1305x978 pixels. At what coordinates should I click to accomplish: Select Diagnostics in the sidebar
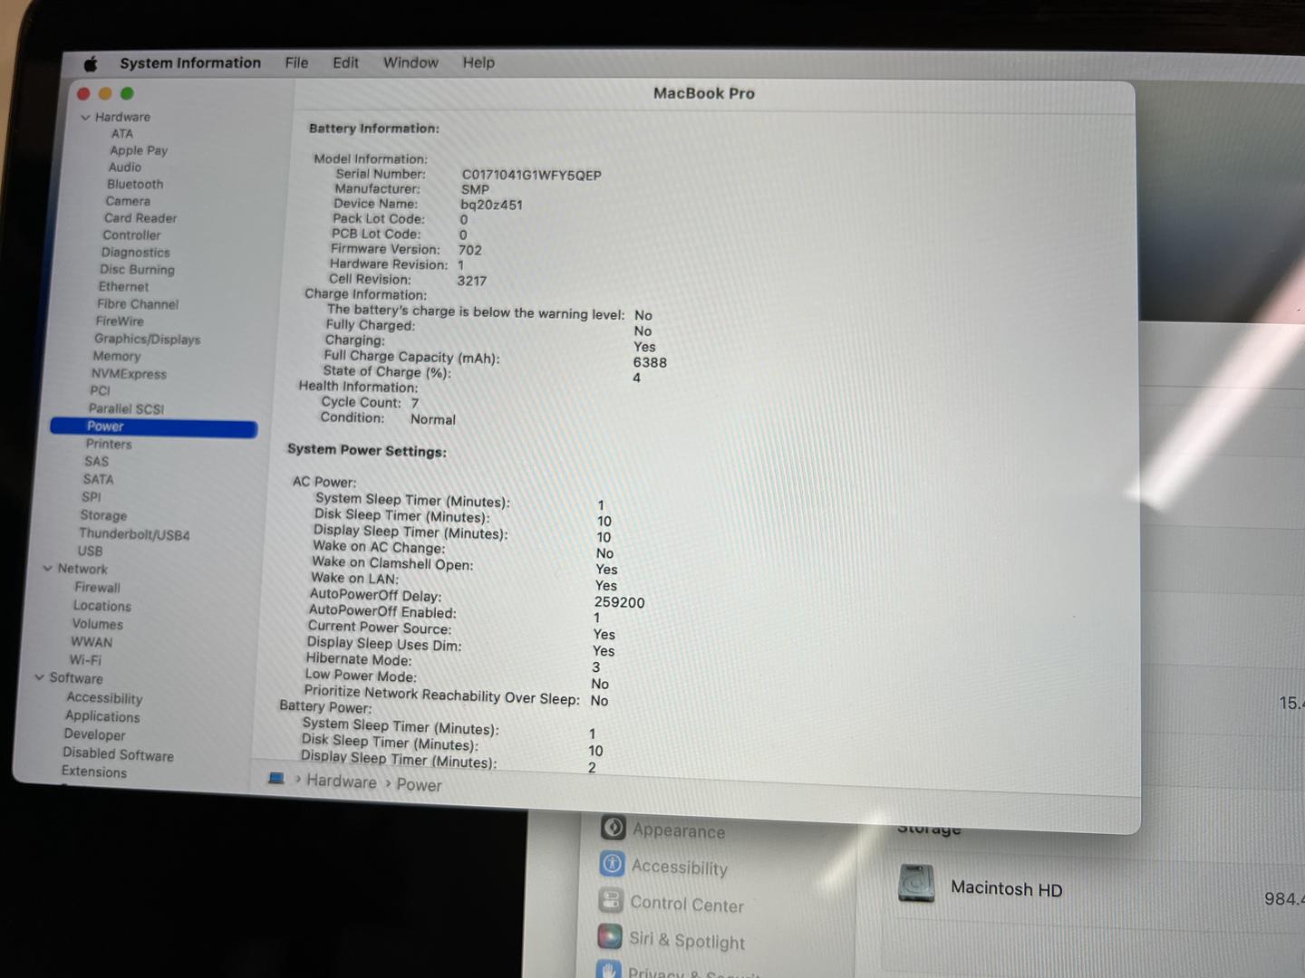click(135, 253)
